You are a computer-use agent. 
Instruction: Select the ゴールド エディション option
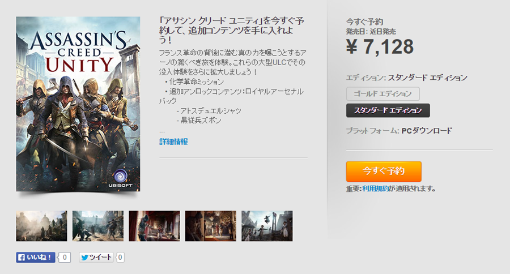coord(383,93)
